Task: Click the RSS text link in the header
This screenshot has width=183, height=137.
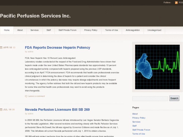Action: (x=181, y=3)
